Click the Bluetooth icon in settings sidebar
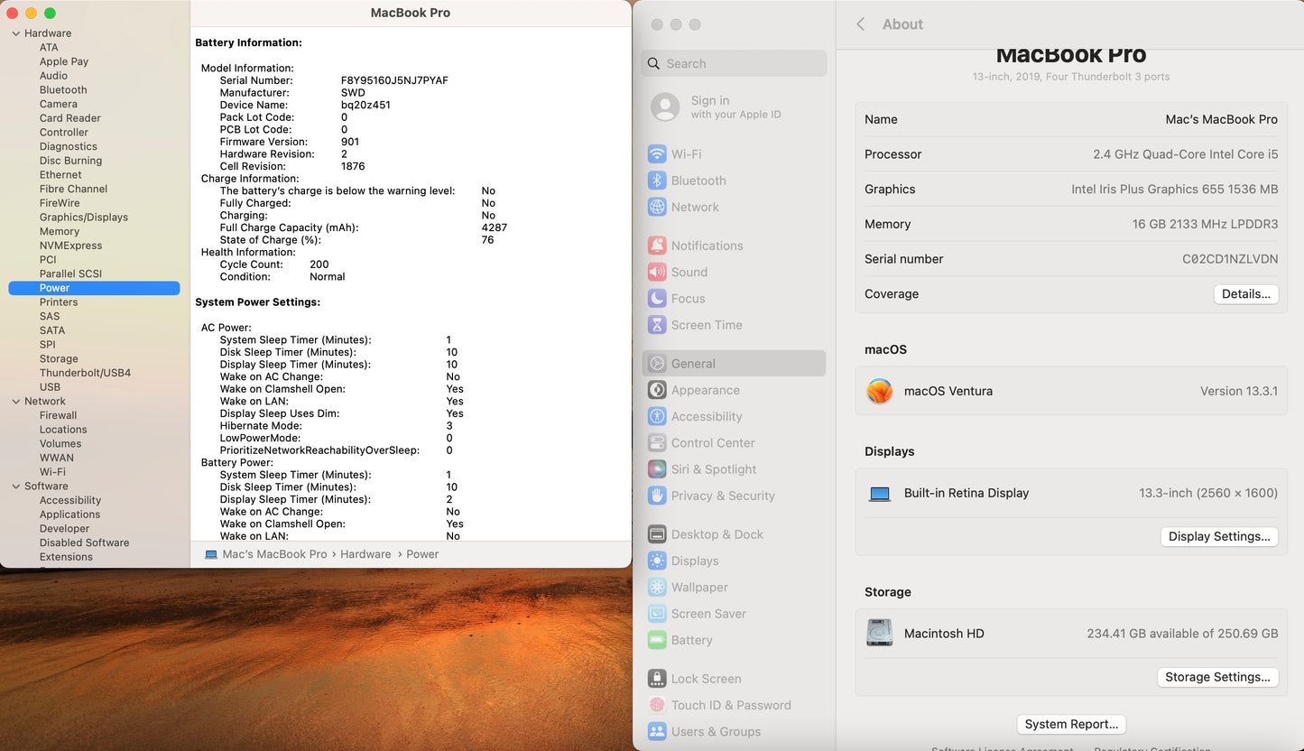The height and width of the screenshot is (751, 1304). click(657, 181)
